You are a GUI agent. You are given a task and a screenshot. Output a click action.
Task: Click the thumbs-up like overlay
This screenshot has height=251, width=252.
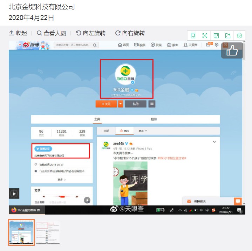tap(232, 50)
